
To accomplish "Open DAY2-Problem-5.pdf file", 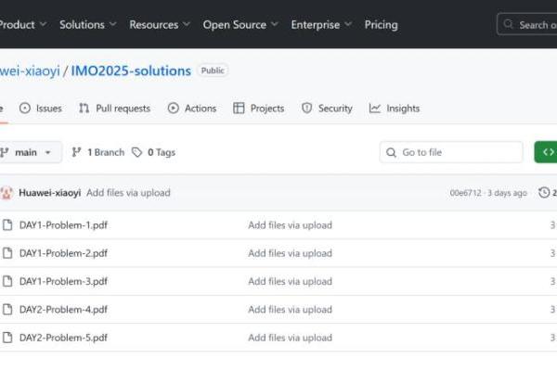I will click(x=63, y=338).
